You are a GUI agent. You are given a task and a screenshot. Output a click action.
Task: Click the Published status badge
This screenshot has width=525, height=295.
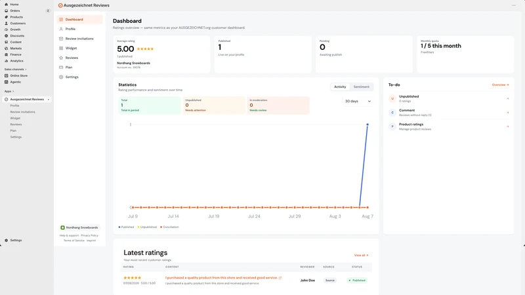357,281
